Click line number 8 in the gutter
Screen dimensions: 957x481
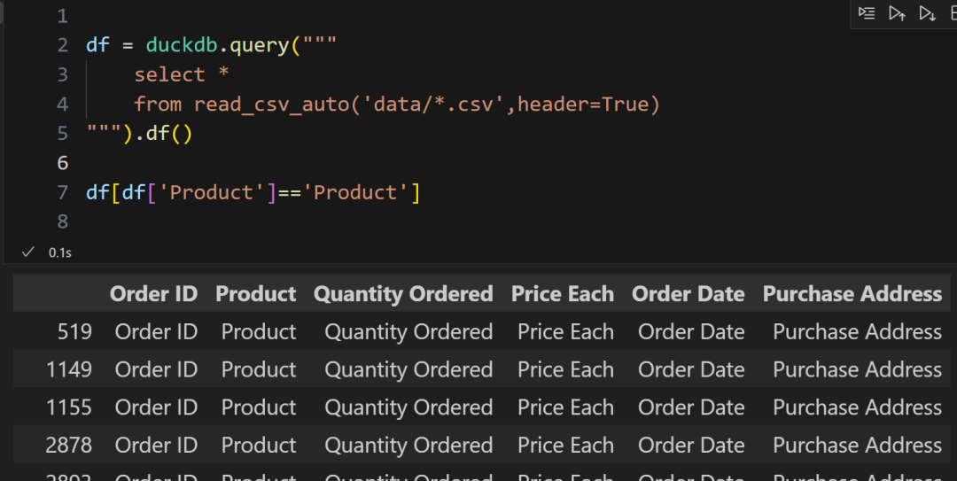(x=62, y=221)
